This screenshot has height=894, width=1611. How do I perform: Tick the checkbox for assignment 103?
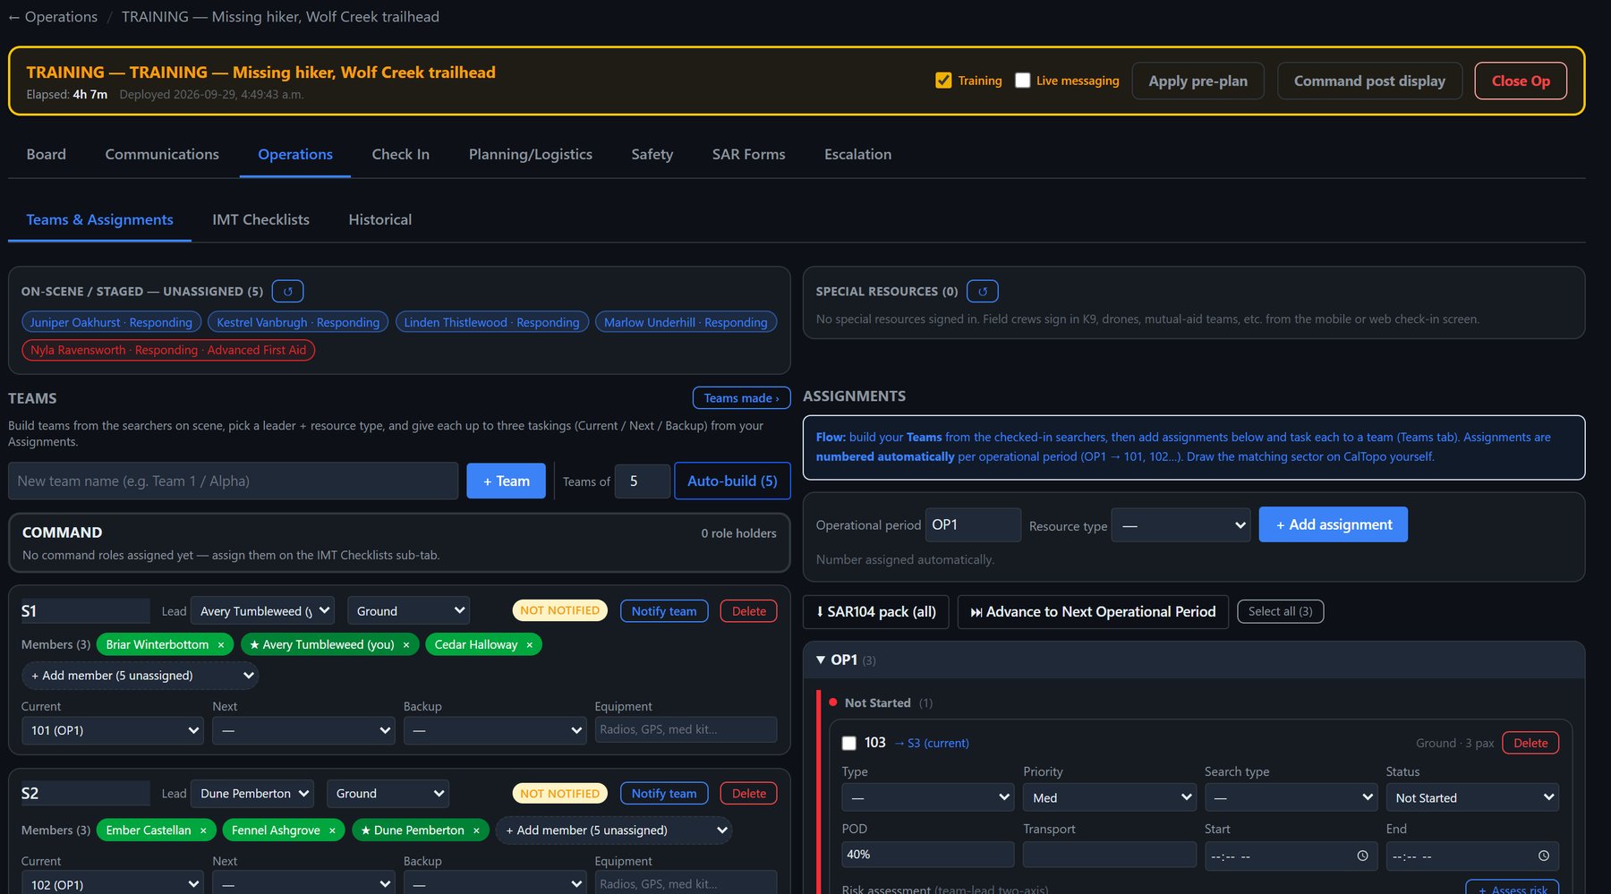(x=849, y=744)
